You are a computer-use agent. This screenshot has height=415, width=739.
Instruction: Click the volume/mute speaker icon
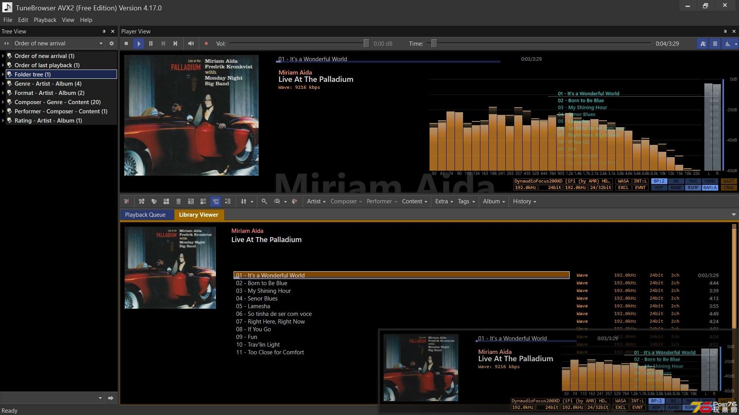[191, 43]
